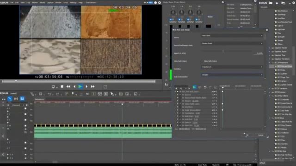Step to next frame in player
This screenshot has height=166, width=296.
[x=86, y=87]
